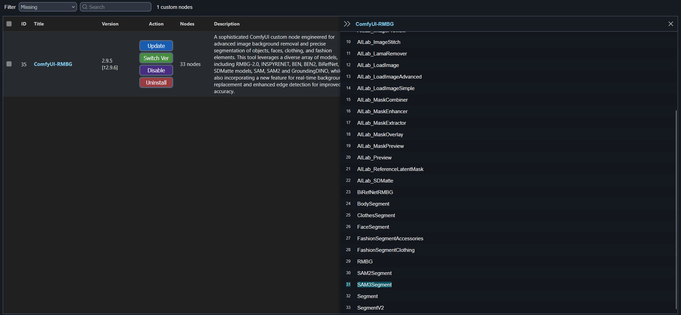The width and height of the screenshot is (681, 315).
Task: Open the ComfyUI-RMBG title link
Action: click(53, 64)
